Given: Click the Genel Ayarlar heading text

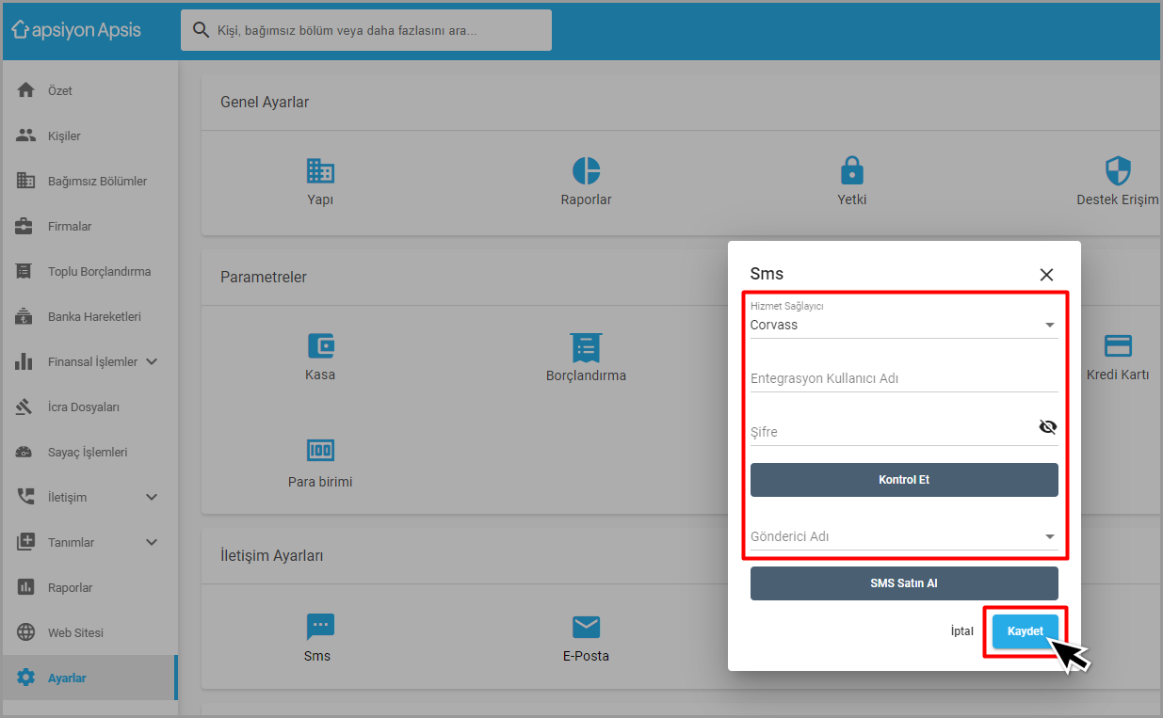Looking at the screenshot, I should tap(265, 102).
